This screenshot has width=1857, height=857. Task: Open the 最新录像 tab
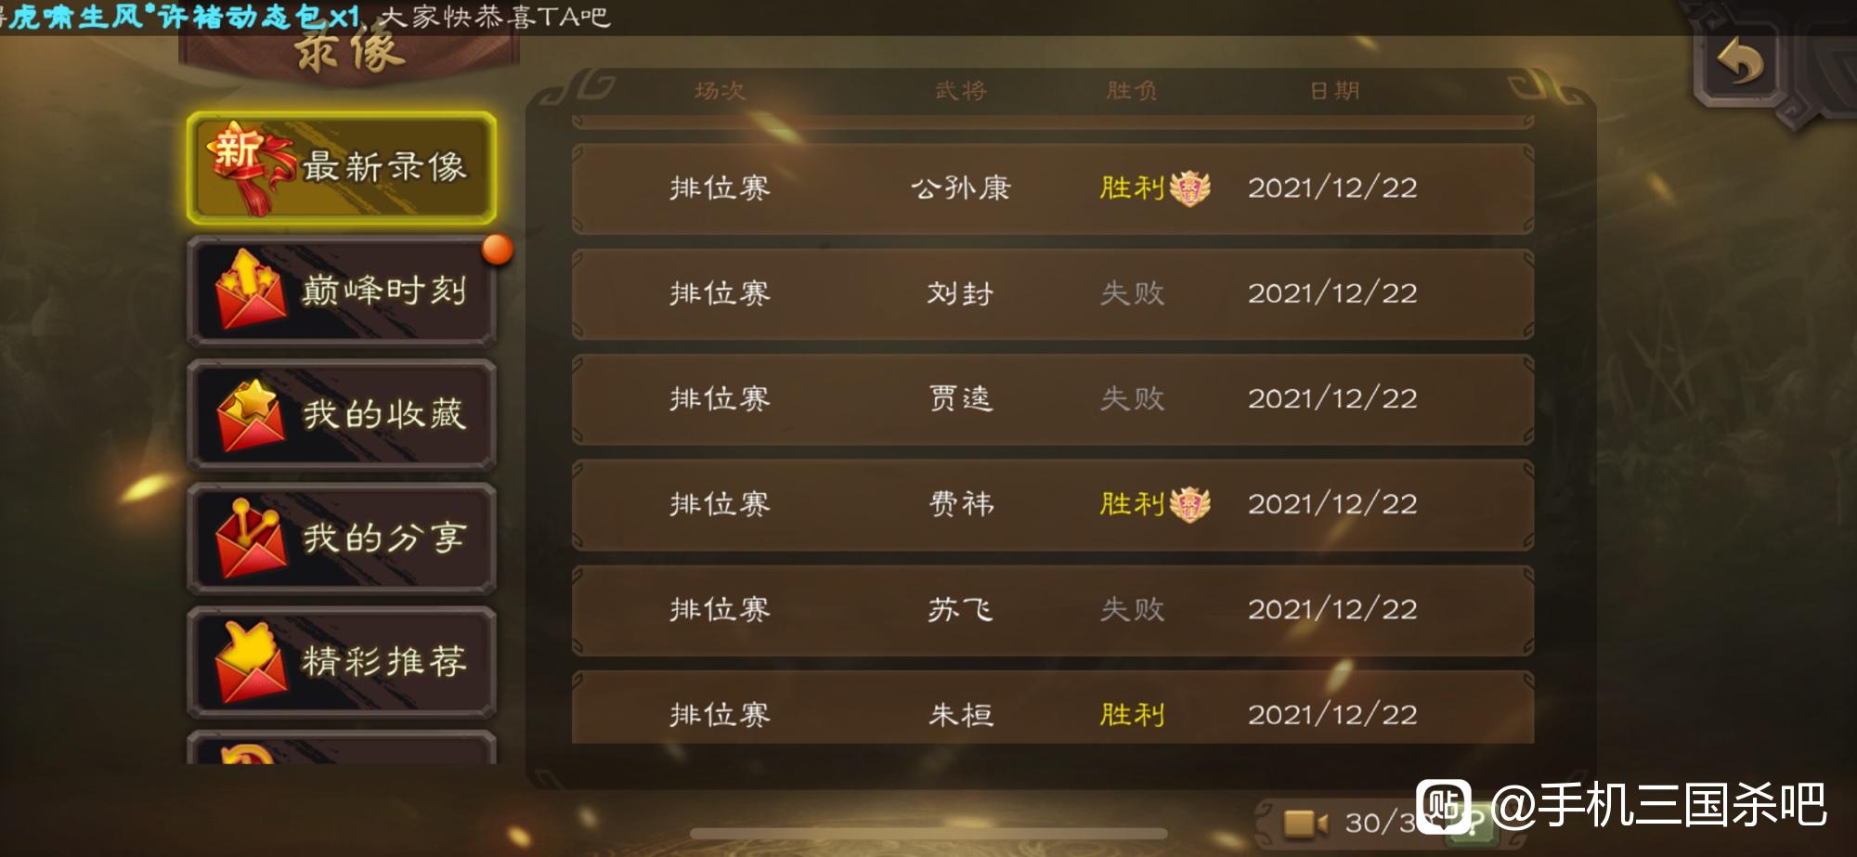pos(342,168)
